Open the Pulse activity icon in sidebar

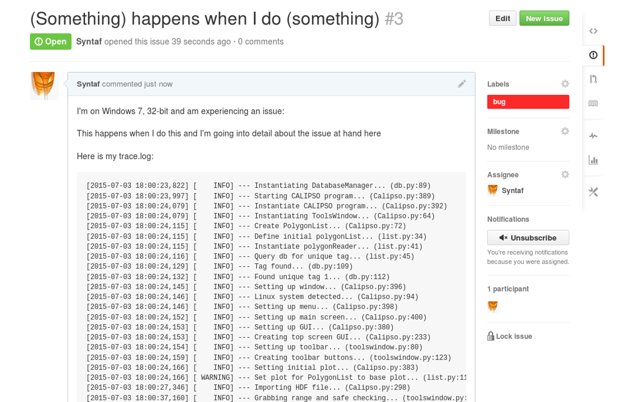pyautogui.click(x=593, y=136)
